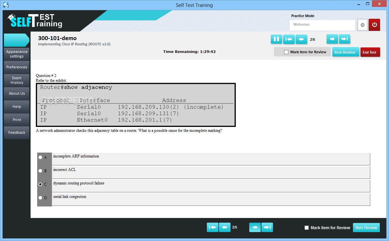Click the SelfTest Training logo
The height and width of the screenshot is (241, 389).
pyautogui.click(x=35, y=21)
